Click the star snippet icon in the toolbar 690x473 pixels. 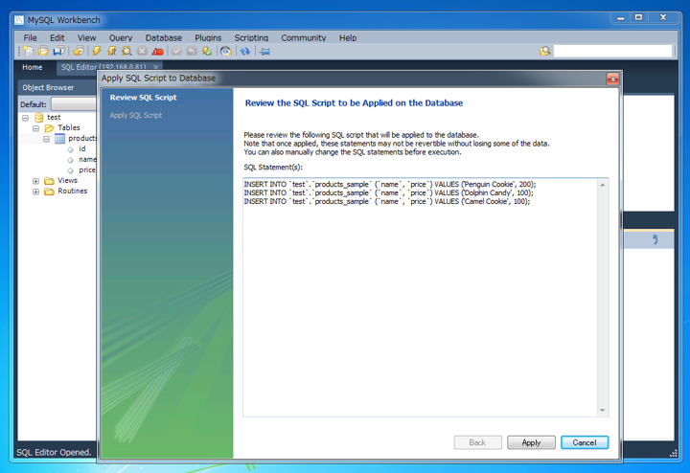point(79,51)
